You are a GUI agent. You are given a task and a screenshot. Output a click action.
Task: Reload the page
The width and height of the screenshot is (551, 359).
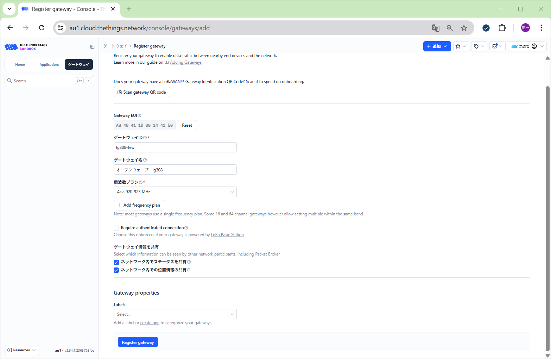(42, 28)
